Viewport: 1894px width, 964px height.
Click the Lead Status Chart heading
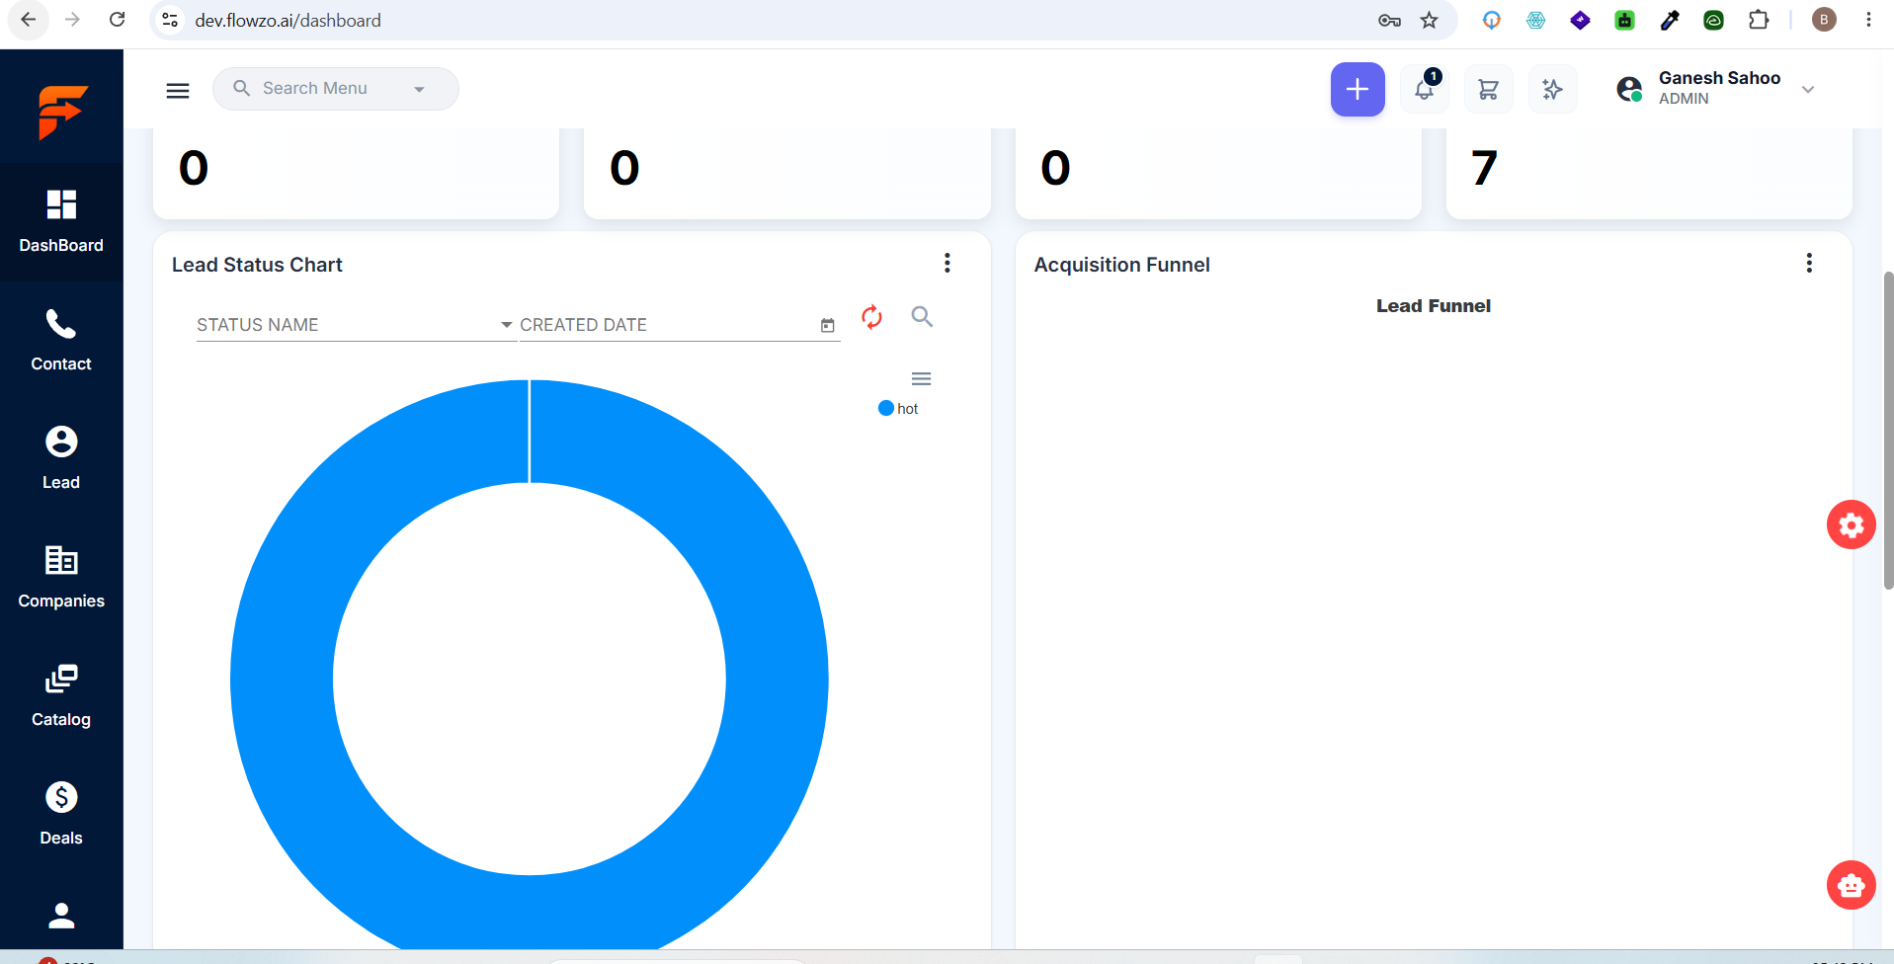(257, 265)
